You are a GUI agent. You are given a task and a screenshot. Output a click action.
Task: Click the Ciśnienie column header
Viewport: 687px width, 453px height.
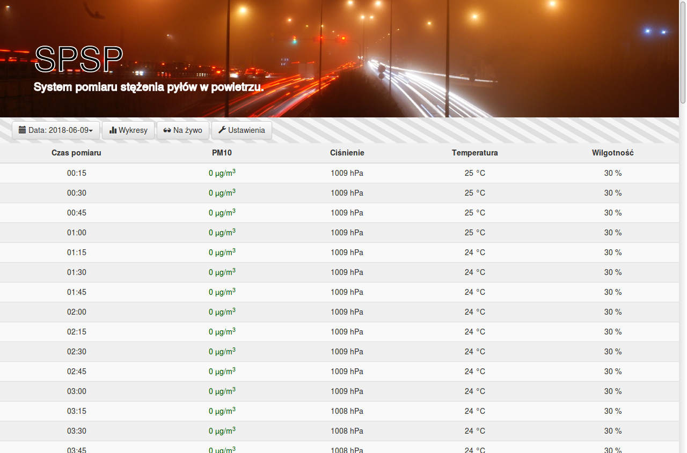coord(347,153)
